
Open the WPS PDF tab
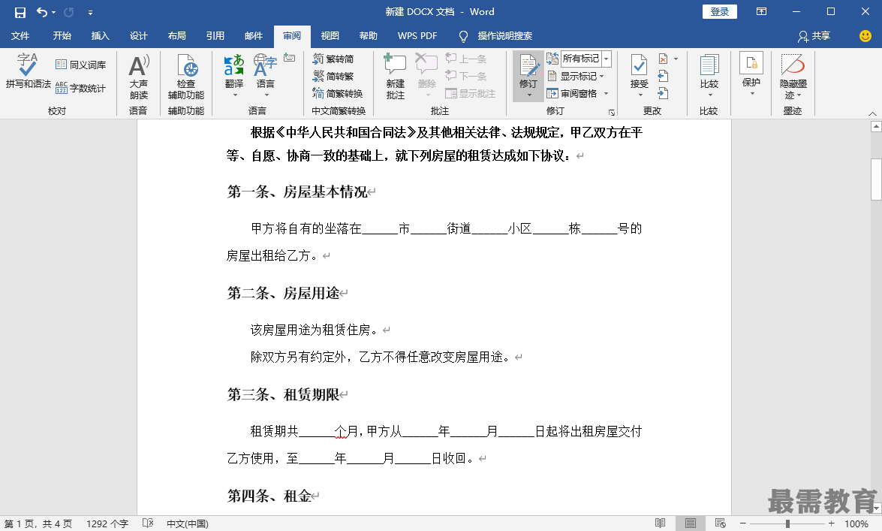click(417, 36)
